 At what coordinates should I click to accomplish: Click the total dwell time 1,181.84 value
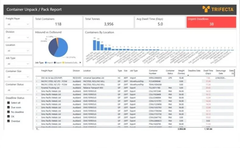[208, 129]
